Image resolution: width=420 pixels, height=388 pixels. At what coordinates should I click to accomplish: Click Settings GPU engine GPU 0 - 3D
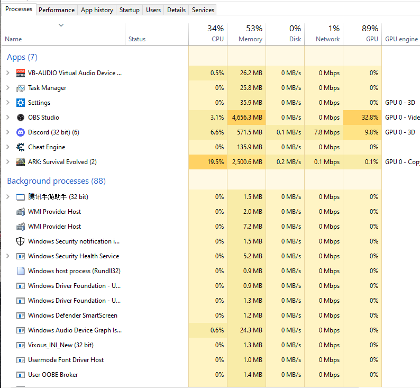click(x=400, y=103)
